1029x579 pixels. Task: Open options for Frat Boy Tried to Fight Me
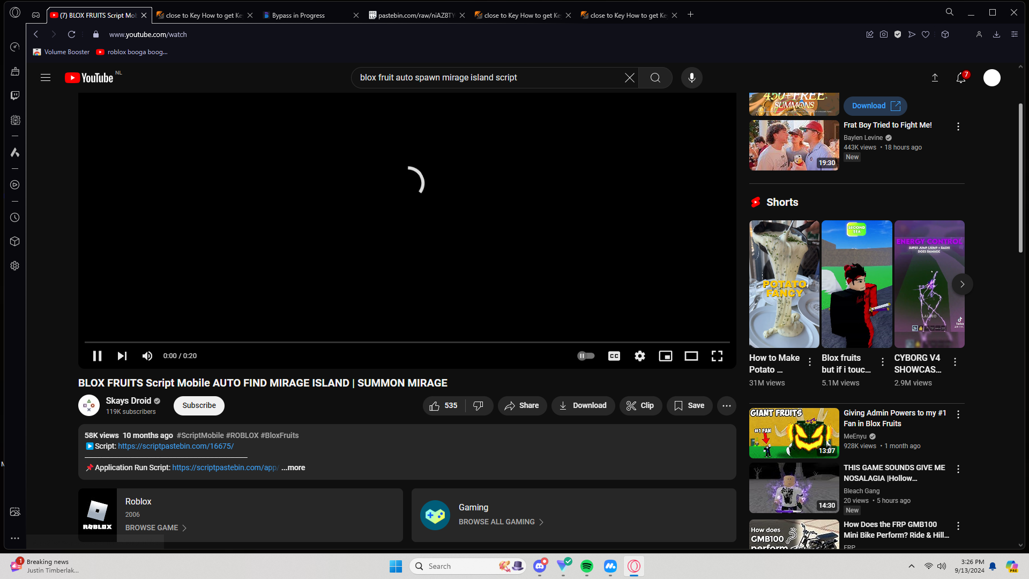958,127
